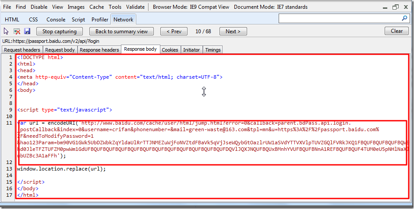Change Document Mode: IE7 standards
Screen dimensions: 414x209
[x=271, y=7]
